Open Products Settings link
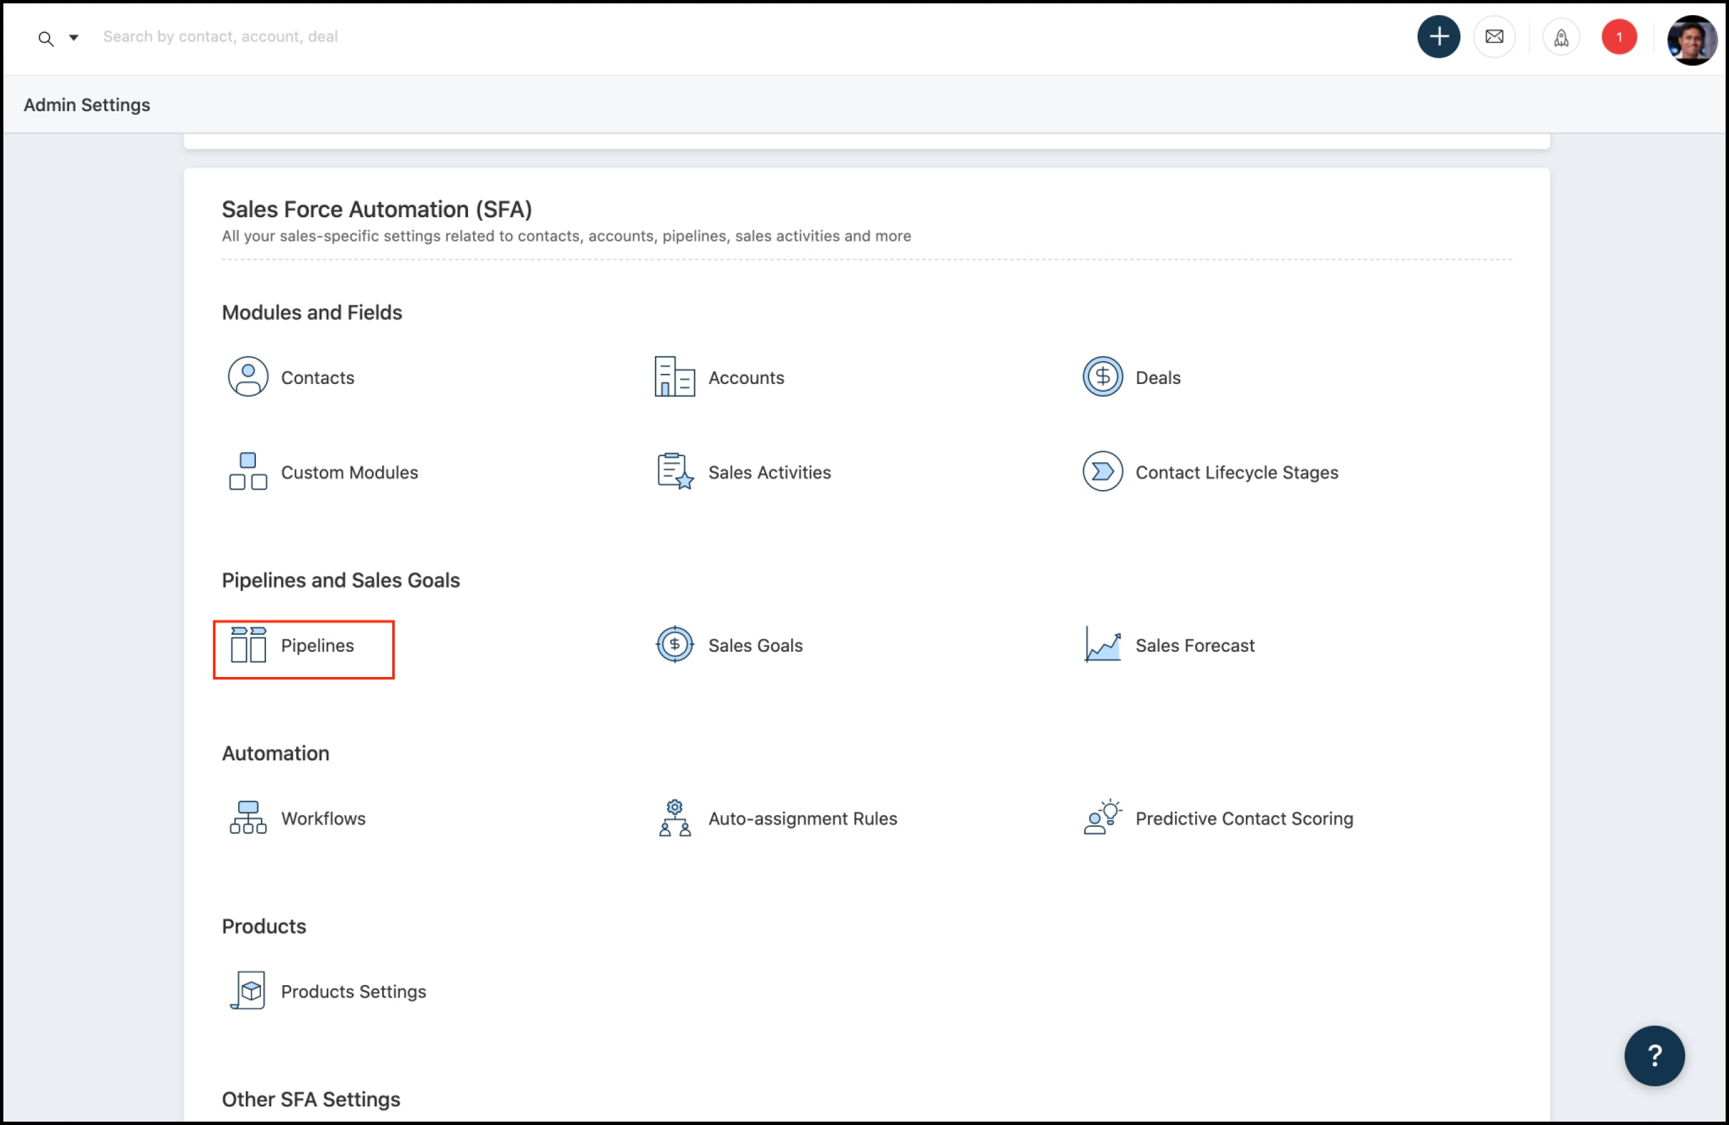 (353, 991)
